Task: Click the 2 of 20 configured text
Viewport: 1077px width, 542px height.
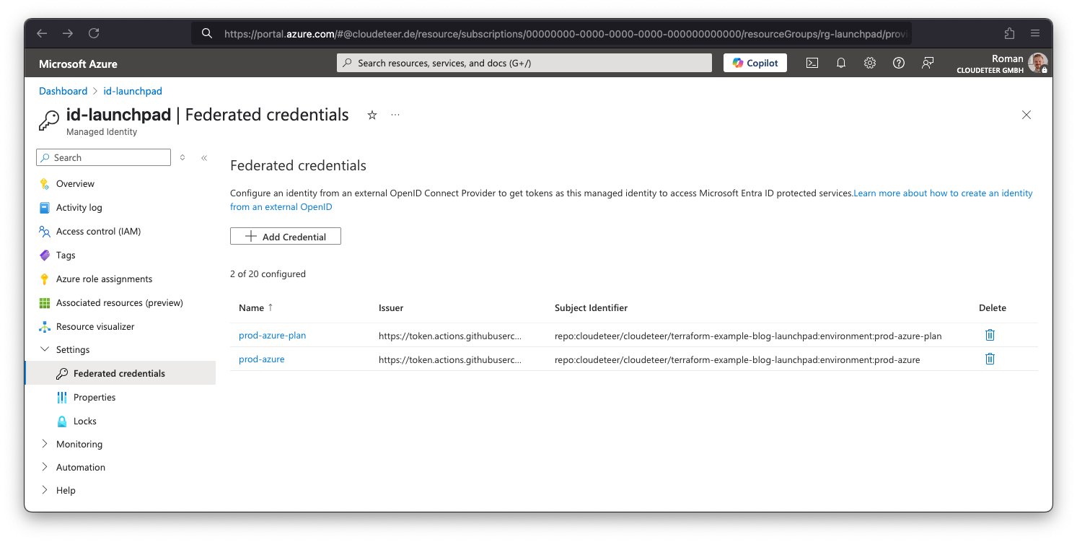Action: click(268, 274)
